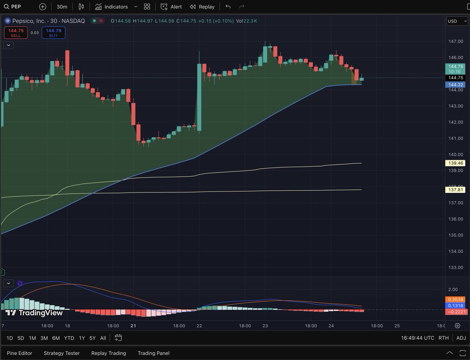470x360 pixels.
Task: Select the 1Y date range
Action: coord(82,338)
